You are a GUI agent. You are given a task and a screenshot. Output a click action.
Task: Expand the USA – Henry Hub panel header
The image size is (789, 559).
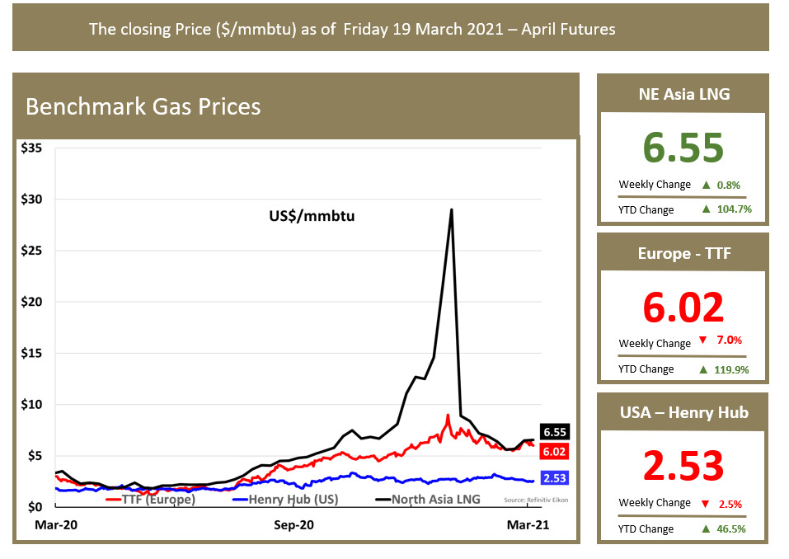683,411
